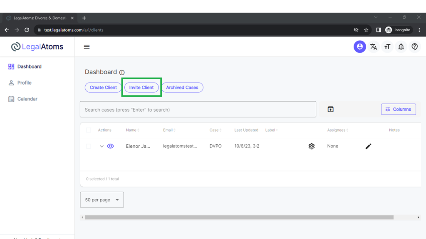
Task: View Elenor case via eye icon
Action: [110, 146]
